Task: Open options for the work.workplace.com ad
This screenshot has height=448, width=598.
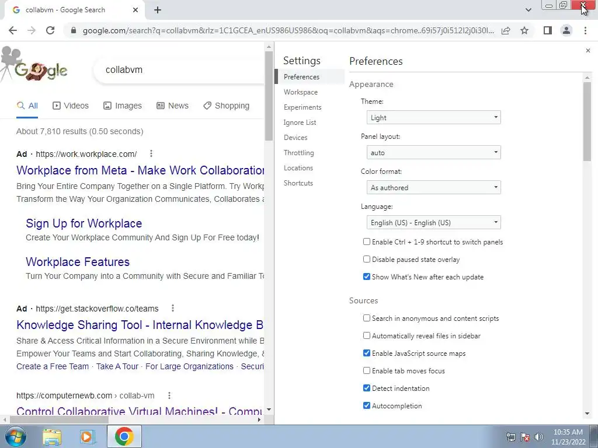Action: tap(151, 153)
